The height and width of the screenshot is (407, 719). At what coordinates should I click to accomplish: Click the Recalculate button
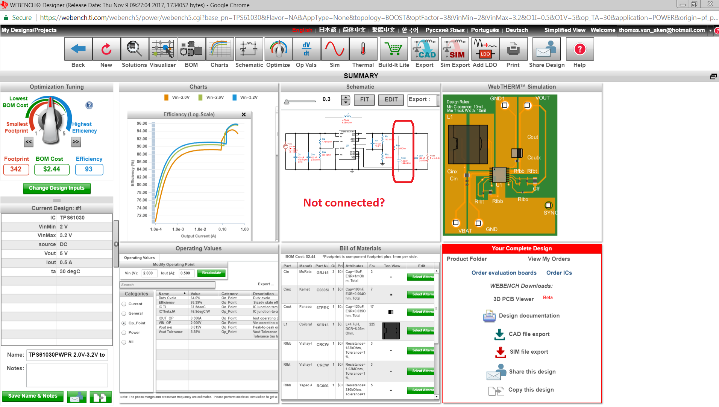pos(211,273)
